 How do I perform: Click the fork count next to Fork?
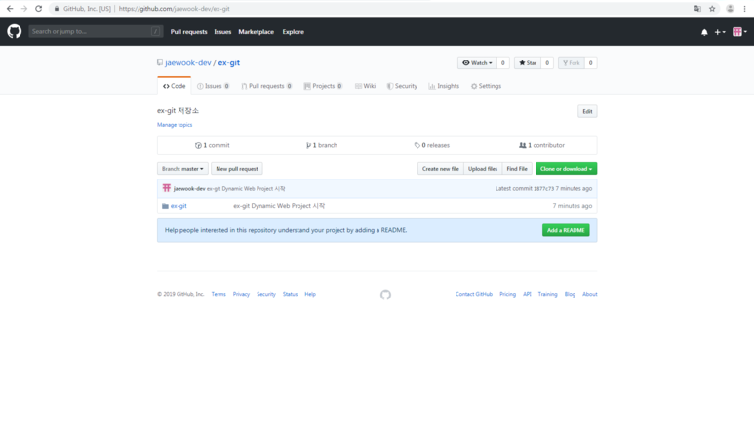[590, 63]
